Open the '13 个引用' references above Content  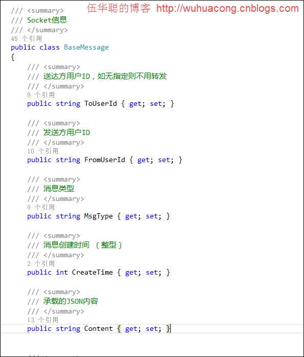43,320
